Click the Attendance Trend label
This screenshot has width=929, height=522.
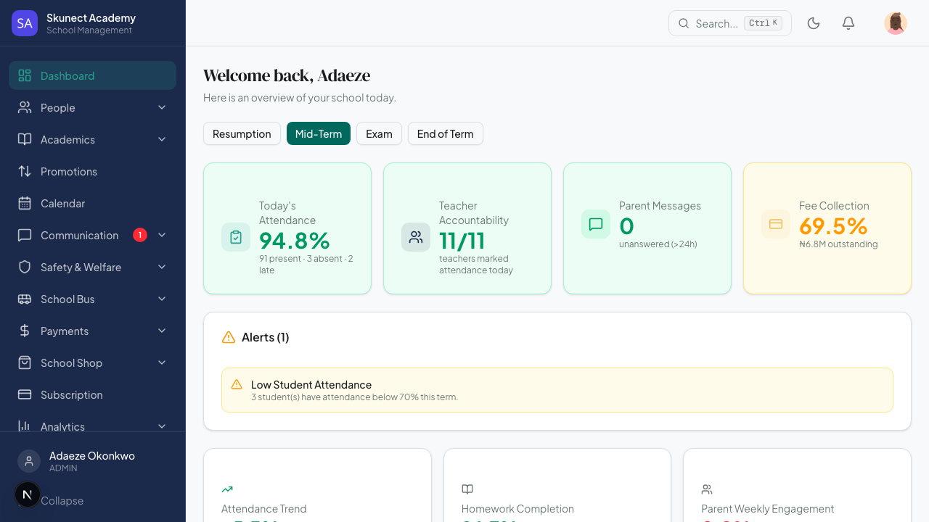(x=264, y=509)
